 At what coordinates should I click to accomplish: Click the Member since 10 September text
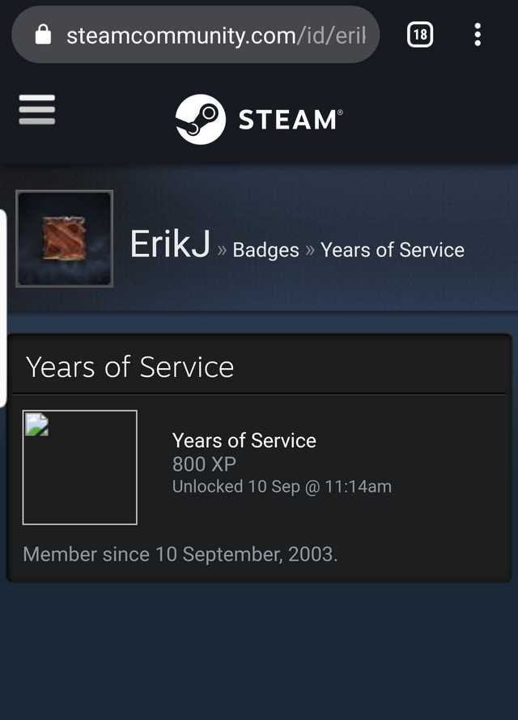[x=180, y=555]
